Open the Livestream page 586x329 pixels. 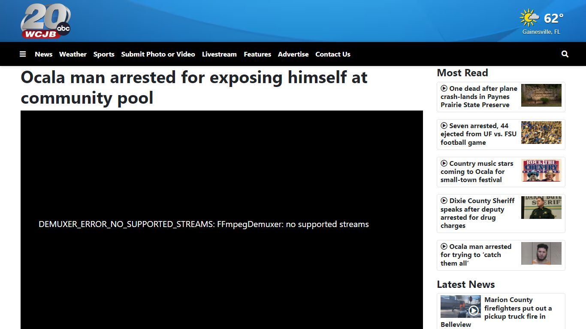click(x=219, y=54)
